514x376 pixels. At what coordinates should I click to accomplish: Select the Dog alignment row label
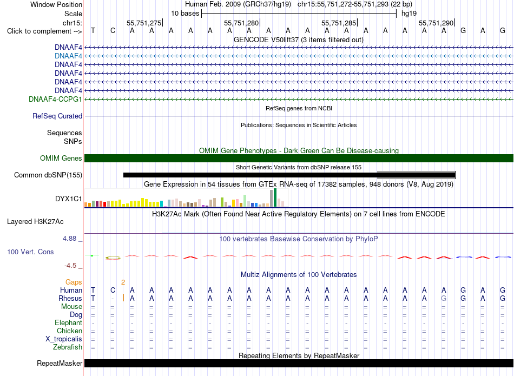click(x=76, y=315)
